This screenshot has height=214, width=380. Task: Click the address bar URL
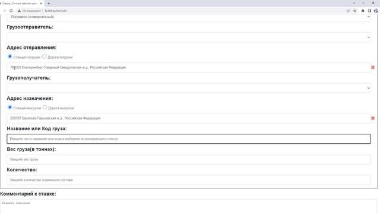point(55,11)
